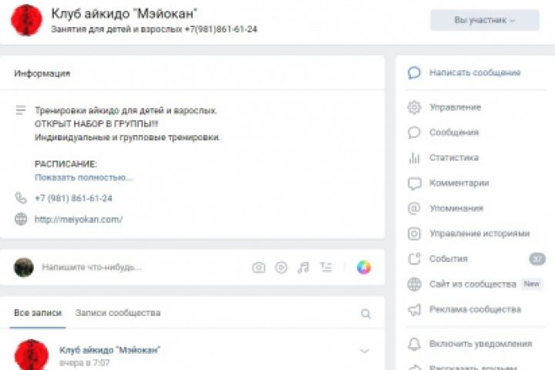Click the 'Написать сообщение' speech bubble icon
555x370 pixels.
(414, 72)
